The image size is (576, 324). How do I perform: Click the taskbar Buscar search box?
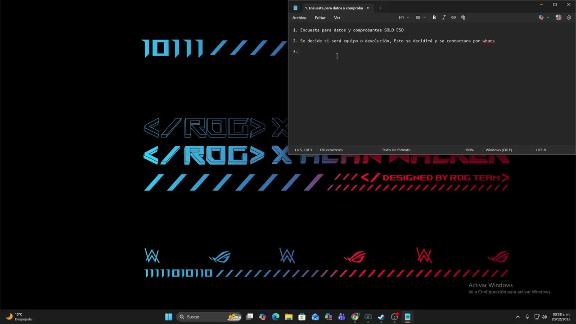click(209, 317)
